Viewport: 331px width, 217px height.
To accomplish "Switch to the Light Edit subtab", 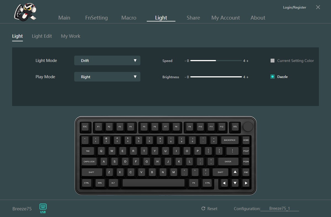I will (x=42, y=36).
